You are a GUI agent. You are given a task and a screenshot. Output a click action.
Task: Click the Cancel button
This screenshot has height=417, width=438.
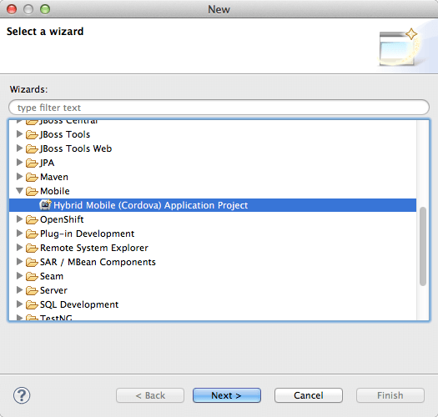click(309, 395)
